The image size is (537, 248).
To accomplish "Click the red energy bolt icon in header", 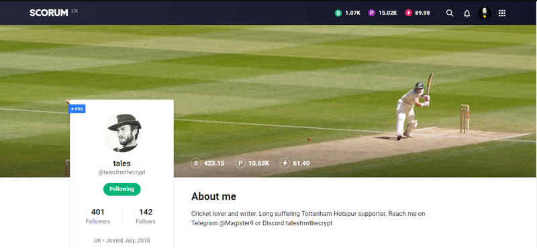I will (408, 13).
